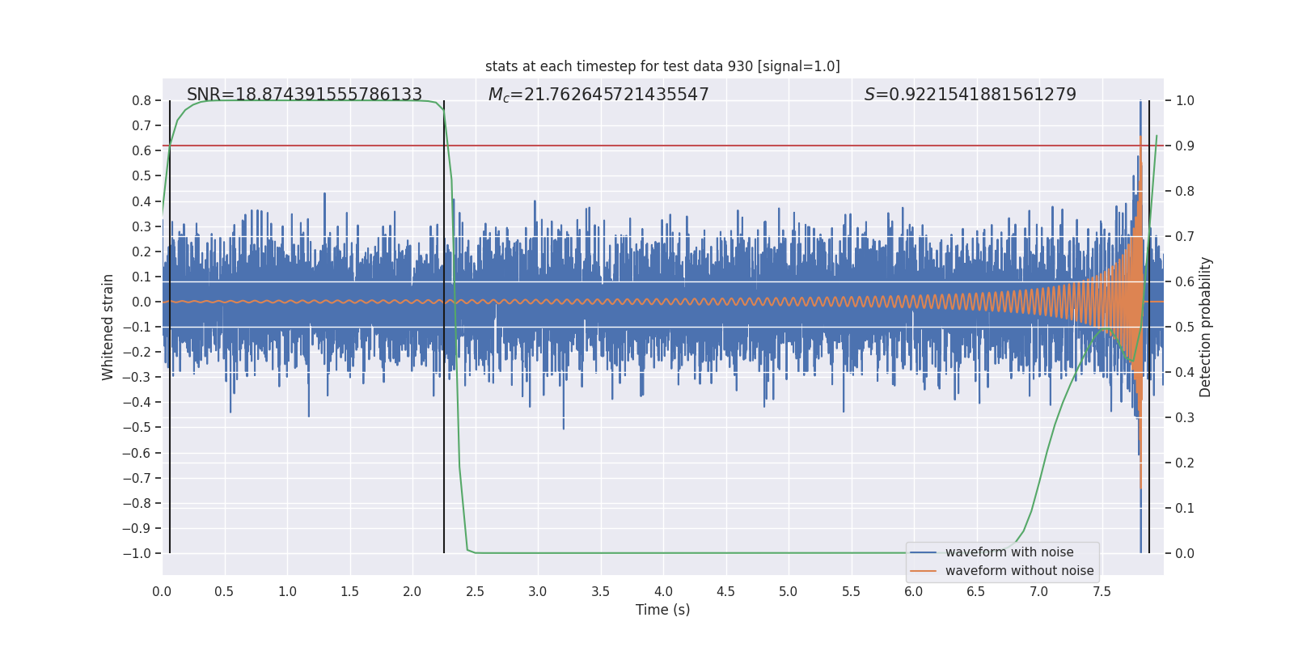Click the 1.0 tick on Detection probability axis

[x=1185, y=101]
